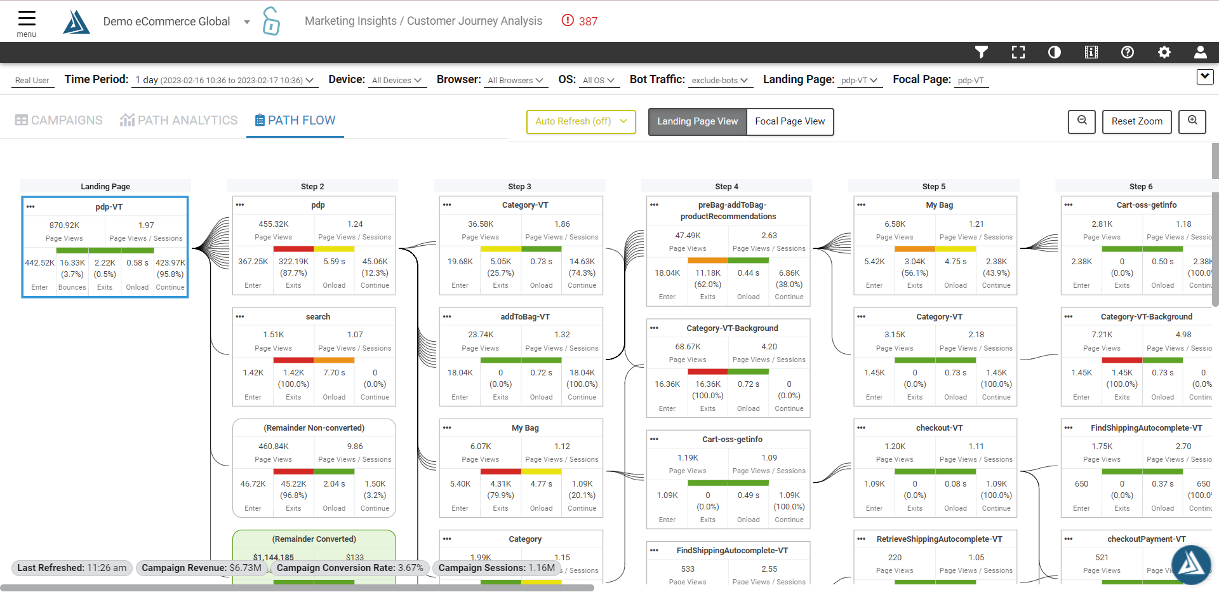Click the pdp node red-green bar

click(314, 248)
